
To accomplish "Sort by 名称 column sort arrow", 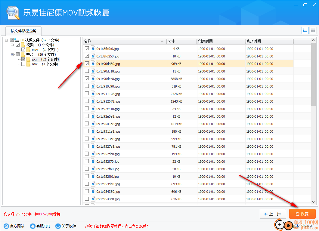I will pyautogui.click(x=162, y=41).
